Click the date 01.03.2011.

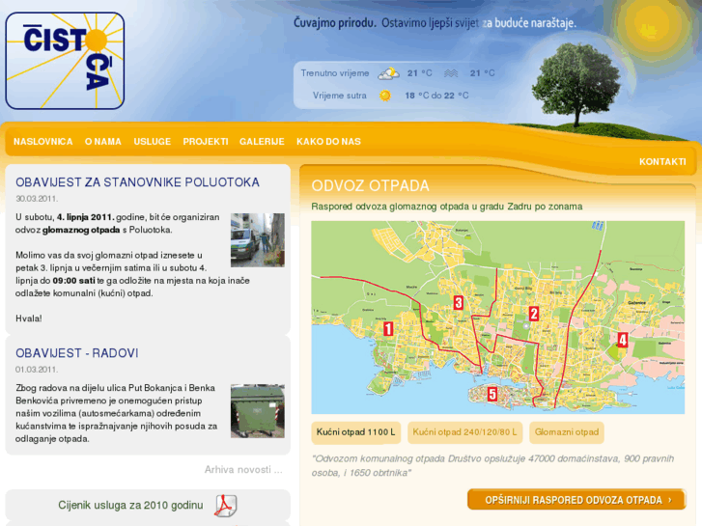point(37,370)
